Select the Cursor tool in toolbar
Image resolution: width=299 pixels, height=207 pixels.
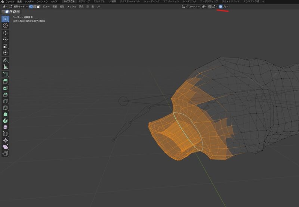[5, 25]
